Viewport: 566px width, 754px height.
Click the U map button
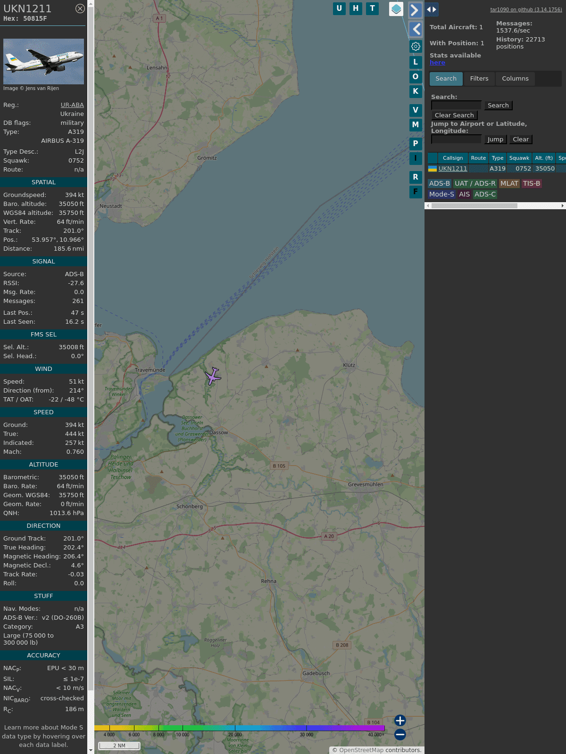[x=339, y=8]
